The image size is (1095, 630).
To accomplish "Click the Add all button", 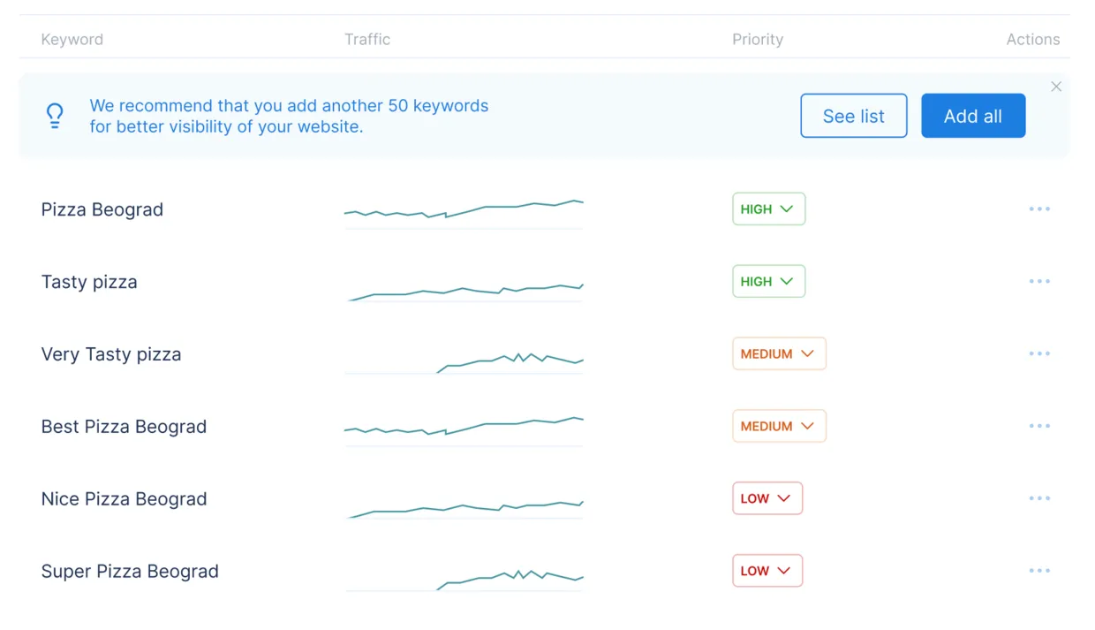I will (972, 116).
